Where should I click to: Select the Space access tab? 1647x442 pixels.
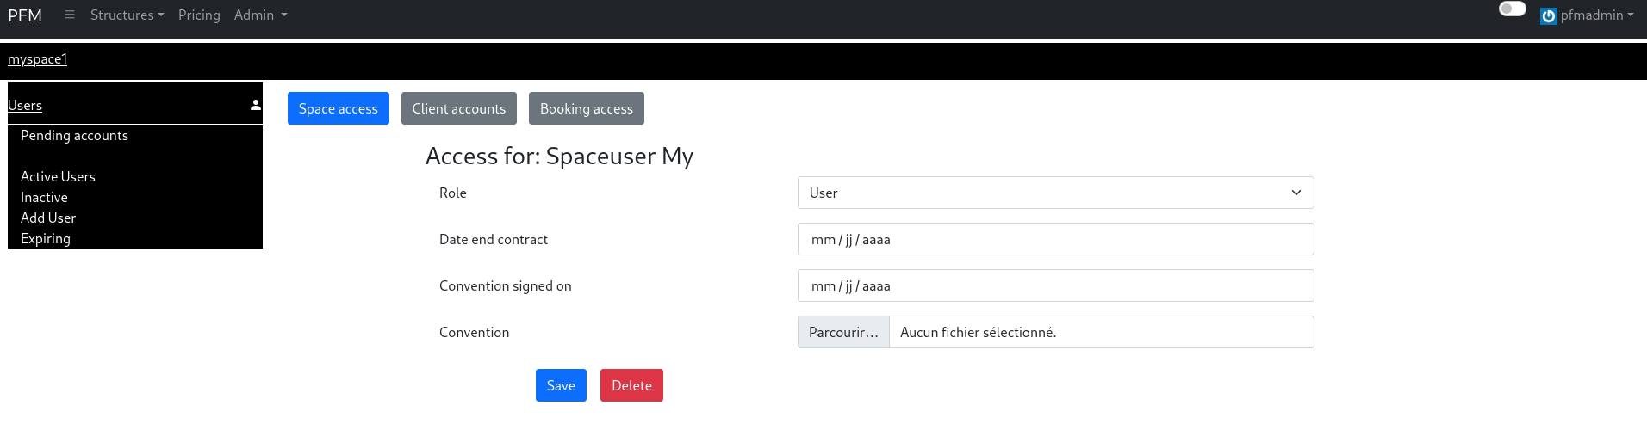(339, 108)
